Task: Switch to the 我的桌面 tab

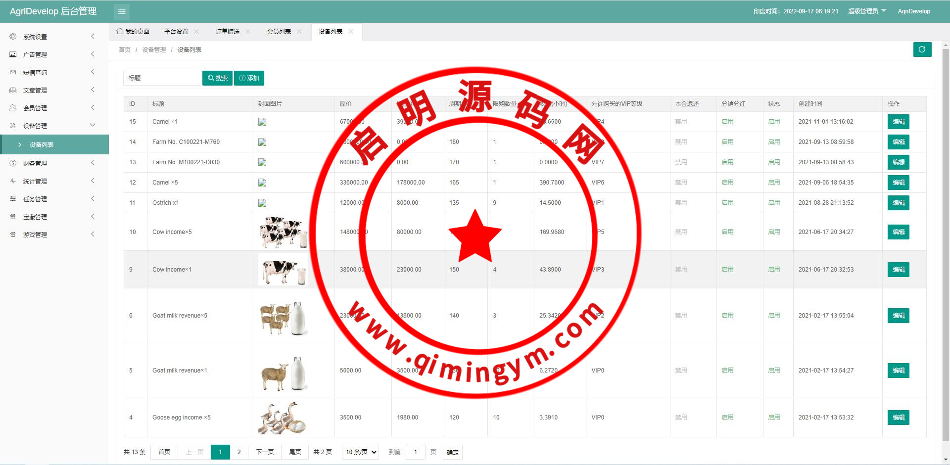Action: pos(133,32)
